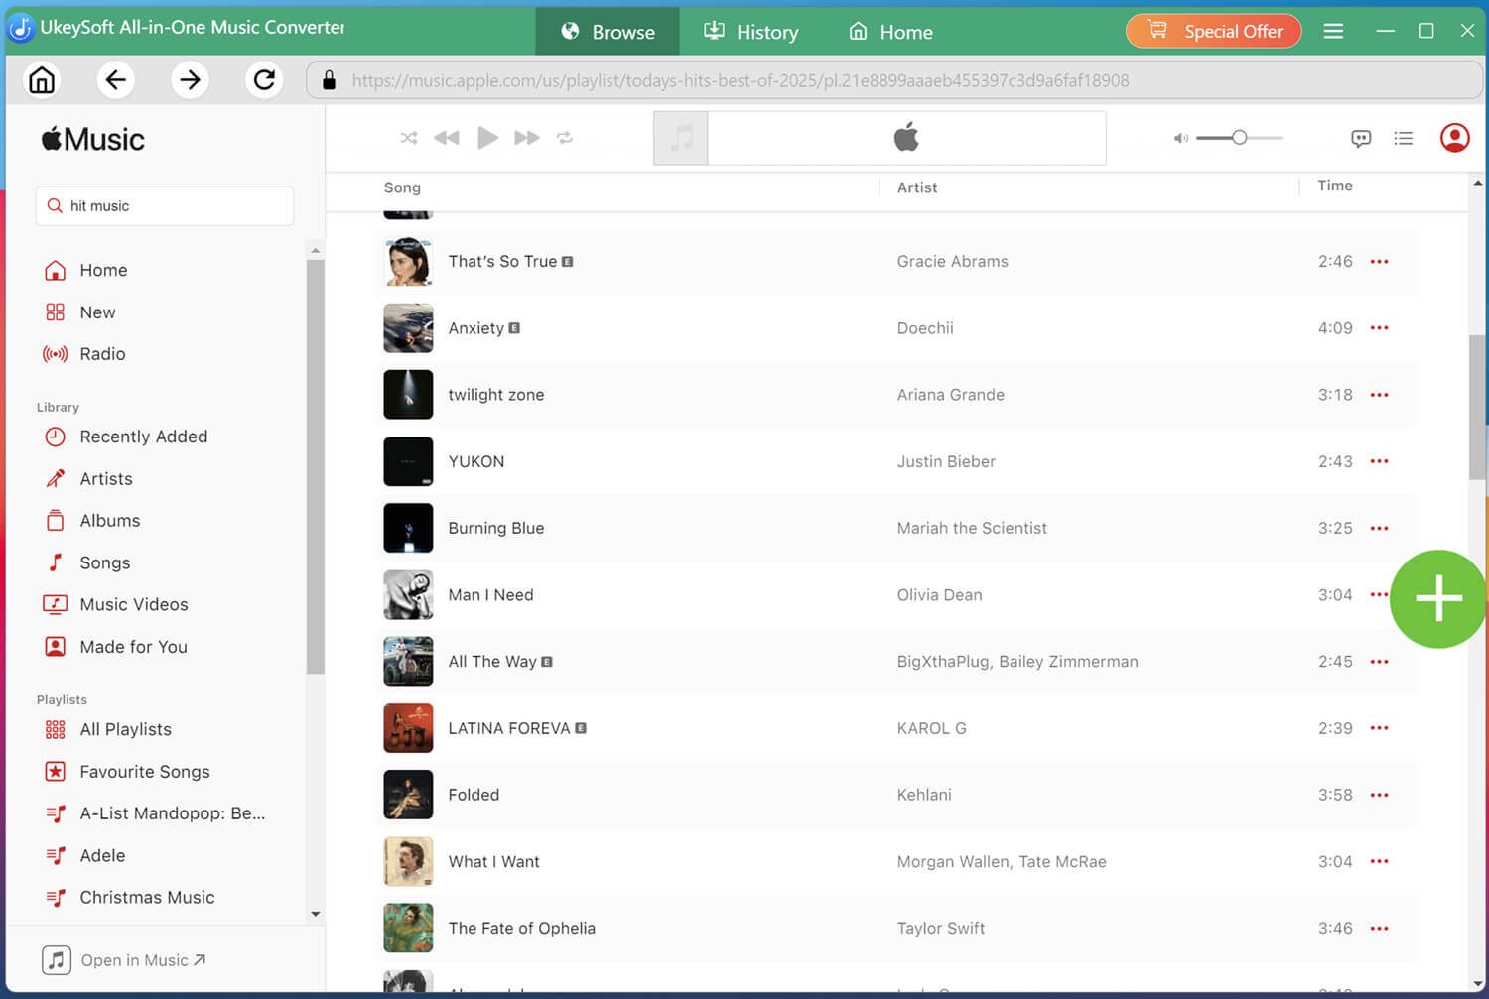Add songs with the green plus button
The height and width of the screenshot is (999, 1489).
coord(1438,599)
